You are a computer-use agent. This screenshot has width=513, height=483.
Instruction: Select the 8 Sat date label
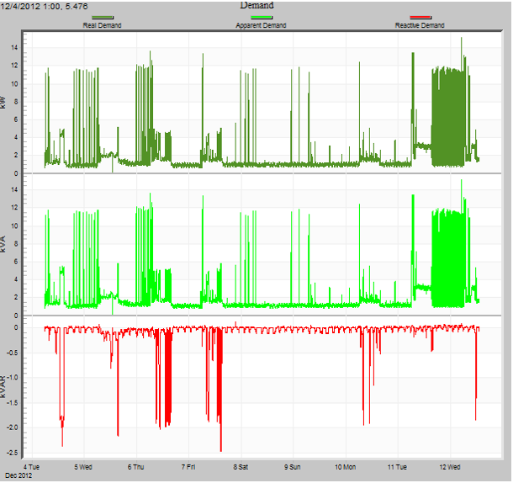click(x=240, y=465)
